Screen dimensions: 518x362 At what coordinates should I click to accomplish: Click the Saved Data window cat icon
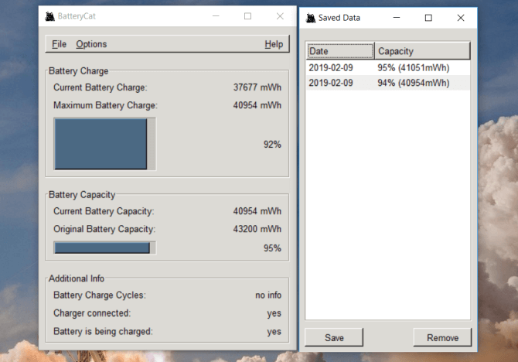point(311,18)
